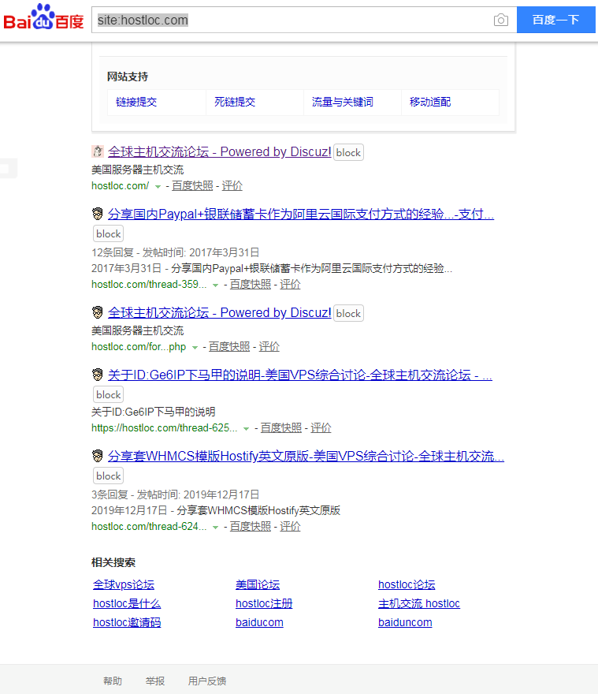
Task: Click block button under Ge6IP result
Action: pyautogui.click(x=109, y=394)
